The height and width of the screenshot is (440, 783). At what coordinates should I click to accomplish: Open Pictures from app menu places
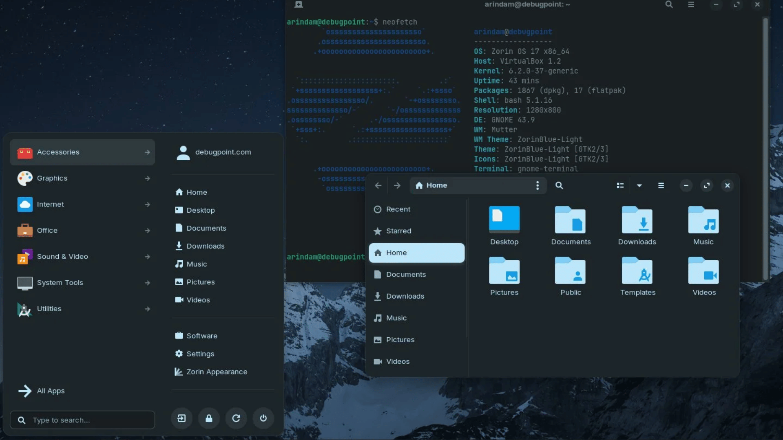(195, 282)
